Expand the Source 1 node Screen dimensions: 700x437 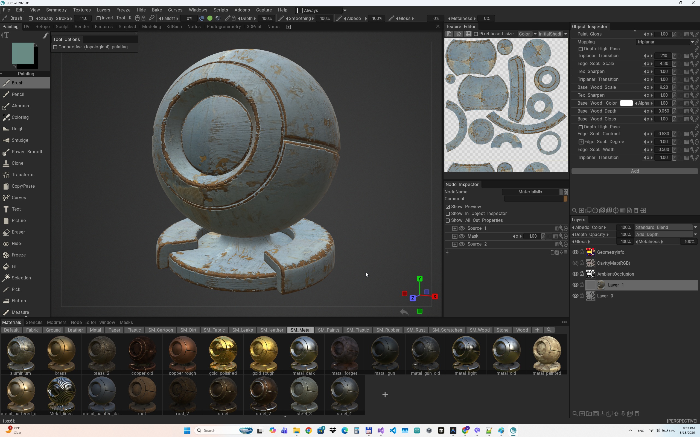pos(455,228)
